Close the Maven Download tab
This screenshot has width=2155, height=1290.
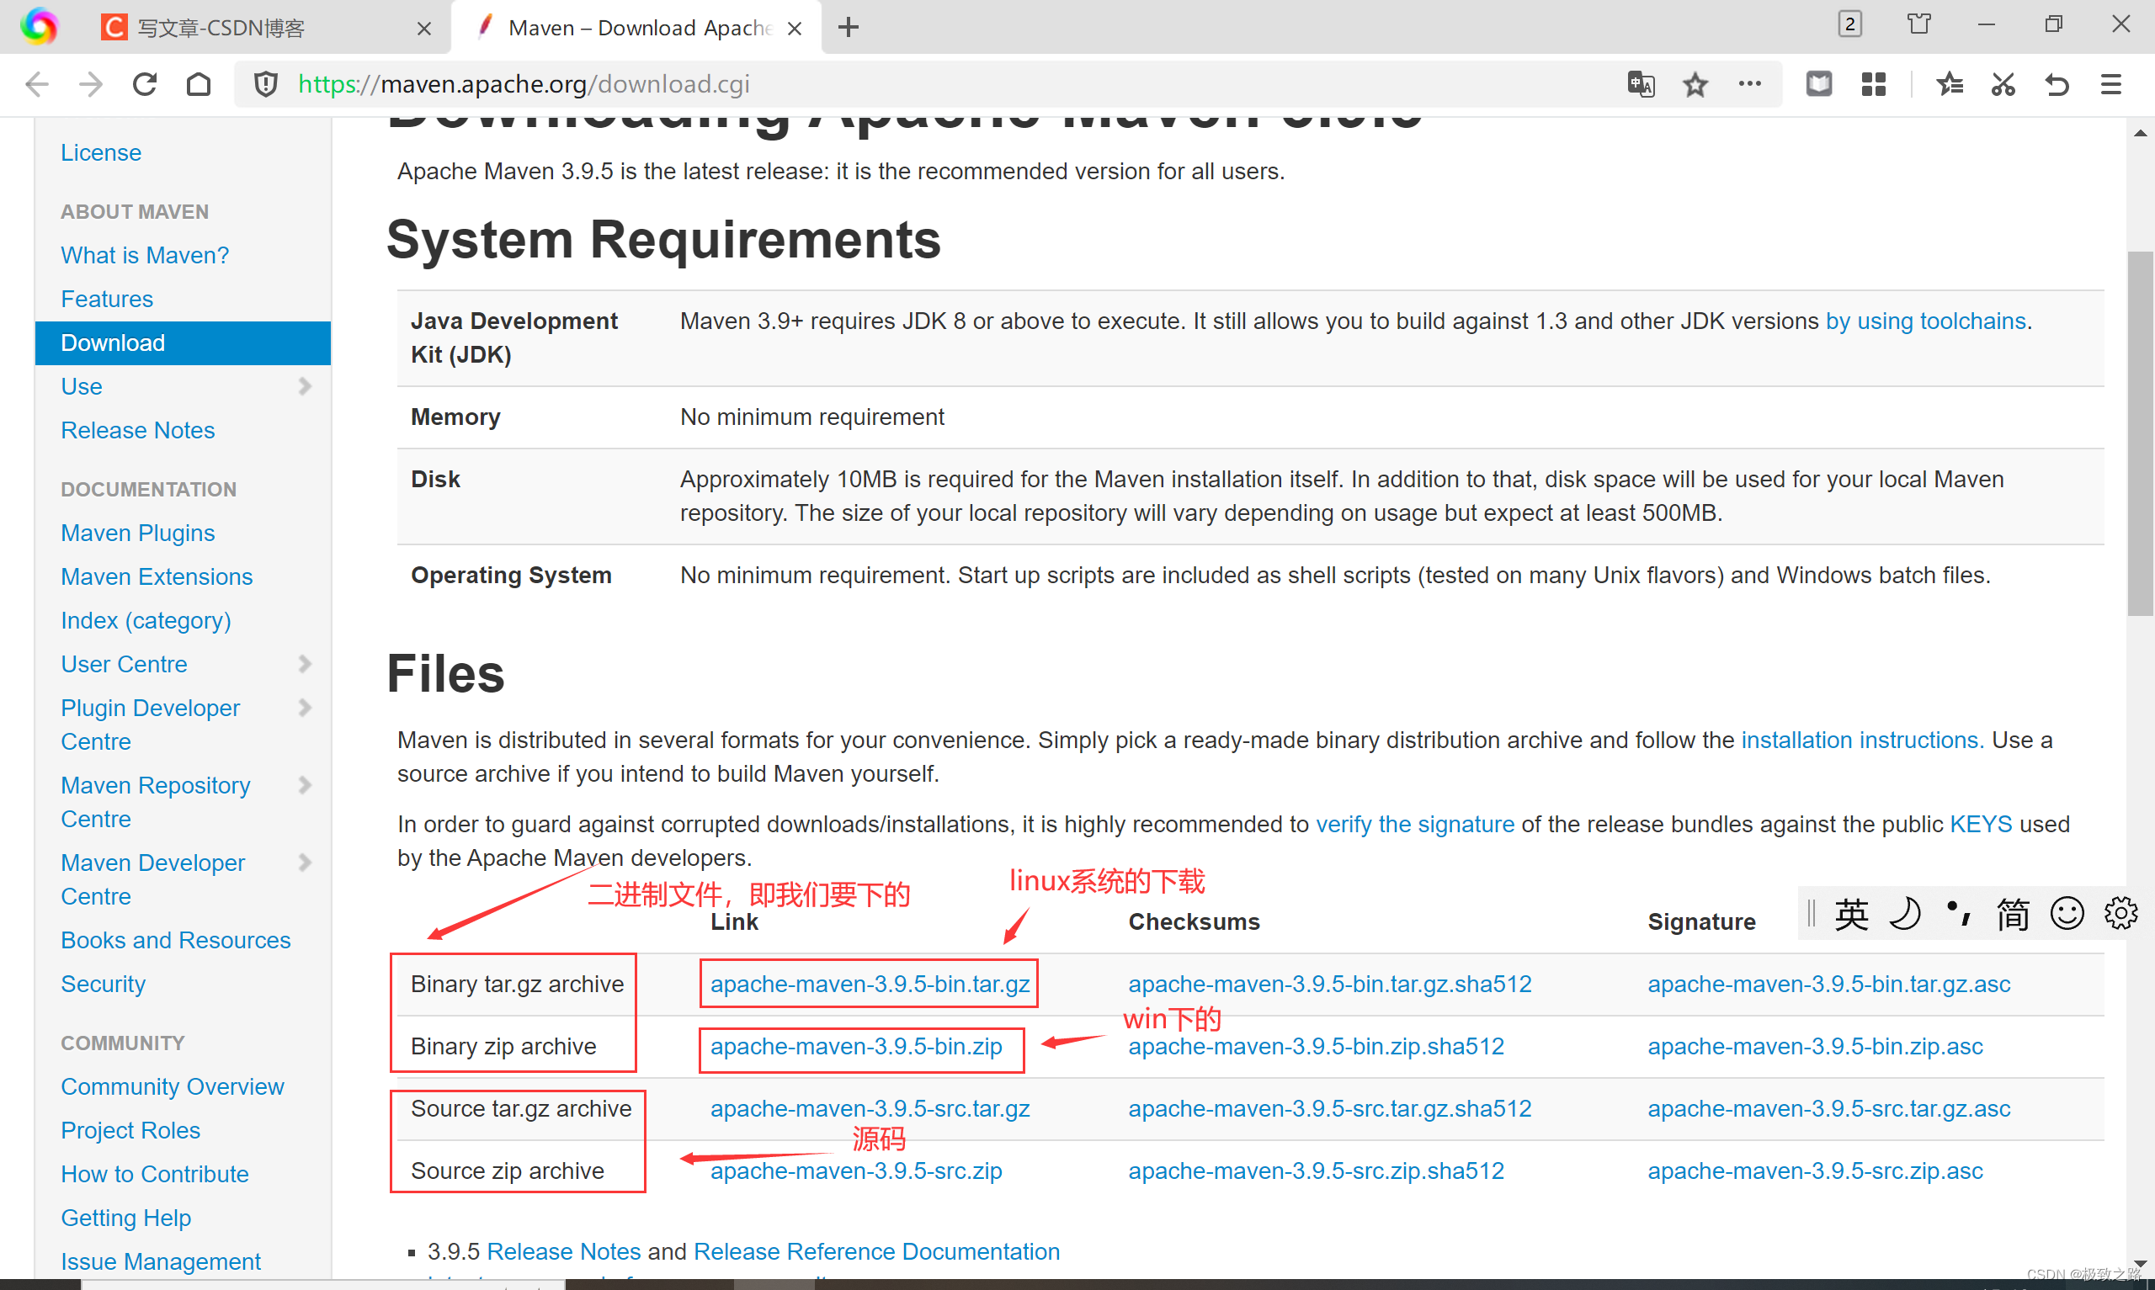[794, 29]
